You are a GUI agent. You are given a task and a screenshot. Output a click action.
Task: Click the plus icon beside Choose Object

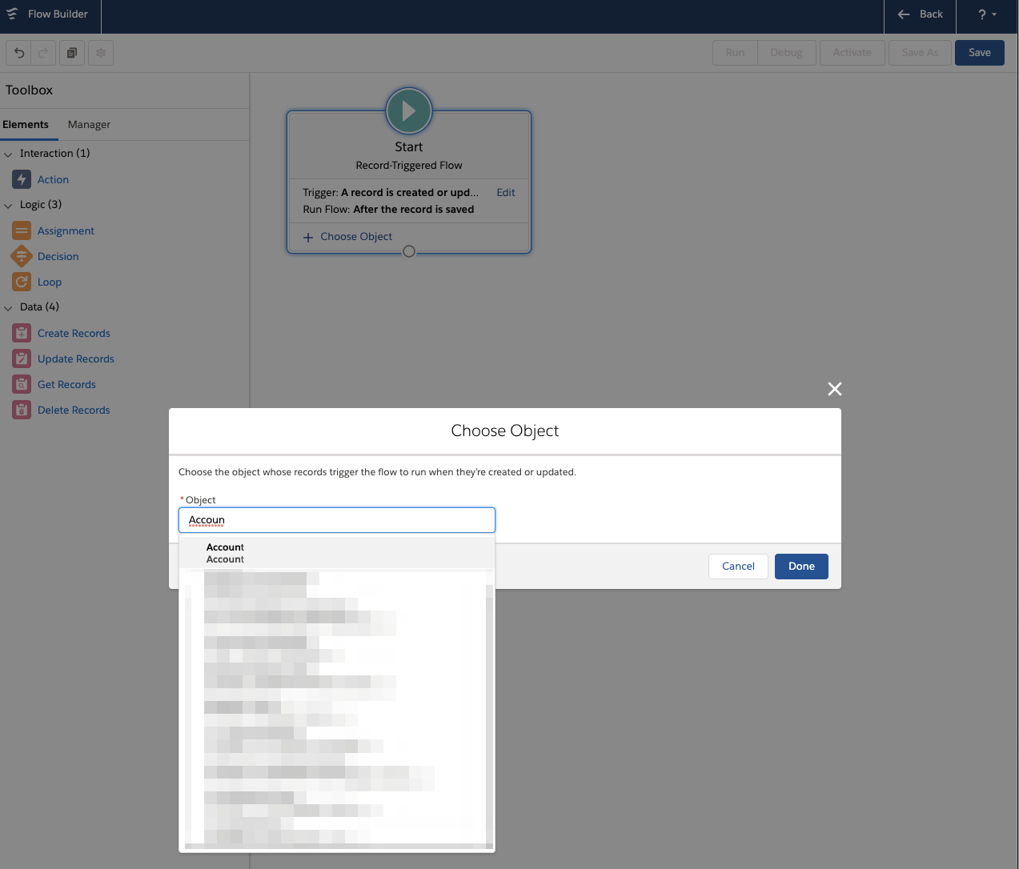tap(308, 238)
